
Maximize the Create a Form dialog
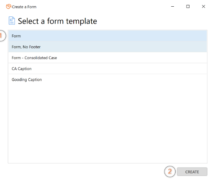pyautogui.click(x=188, y=6)
